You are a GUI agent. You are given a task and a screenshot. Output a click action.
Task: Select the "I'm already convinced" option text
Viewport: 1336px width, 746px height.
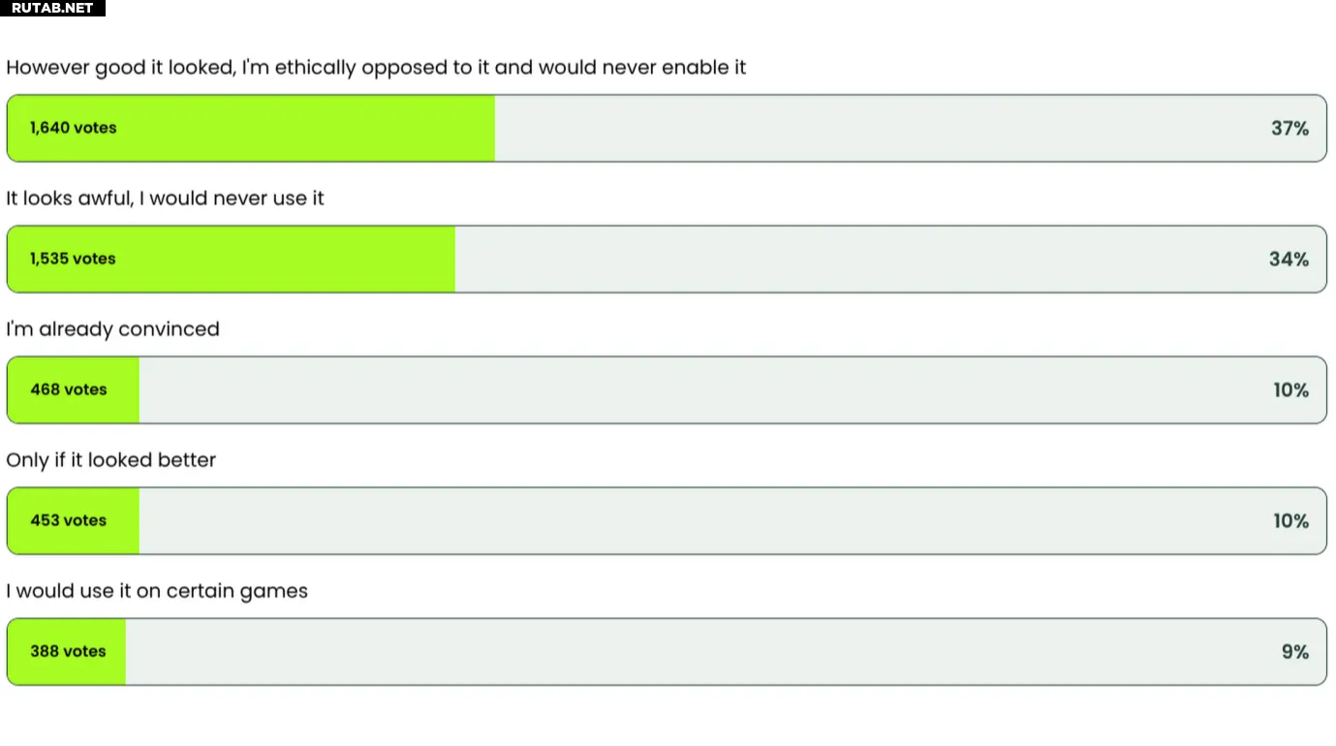[112, 329]
